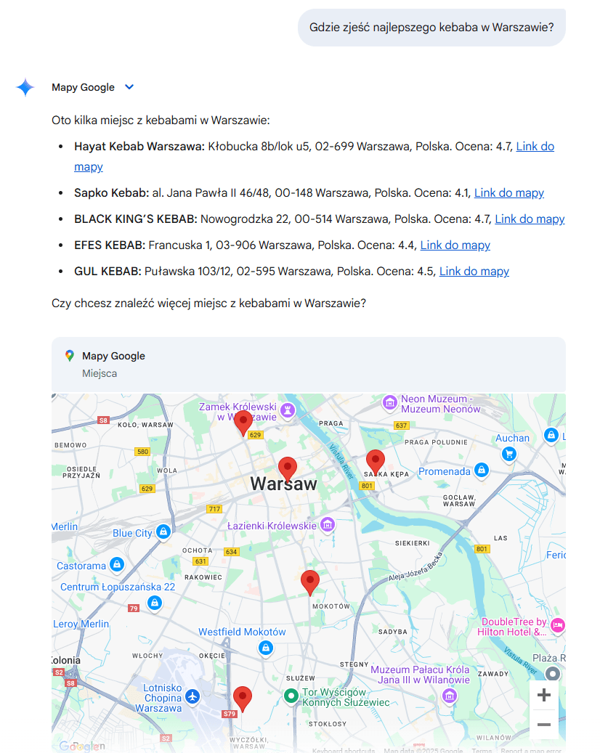The image size is (600, 753).
Task: Click the Leroy Merlin map label
Action: (x=81, y=624)
